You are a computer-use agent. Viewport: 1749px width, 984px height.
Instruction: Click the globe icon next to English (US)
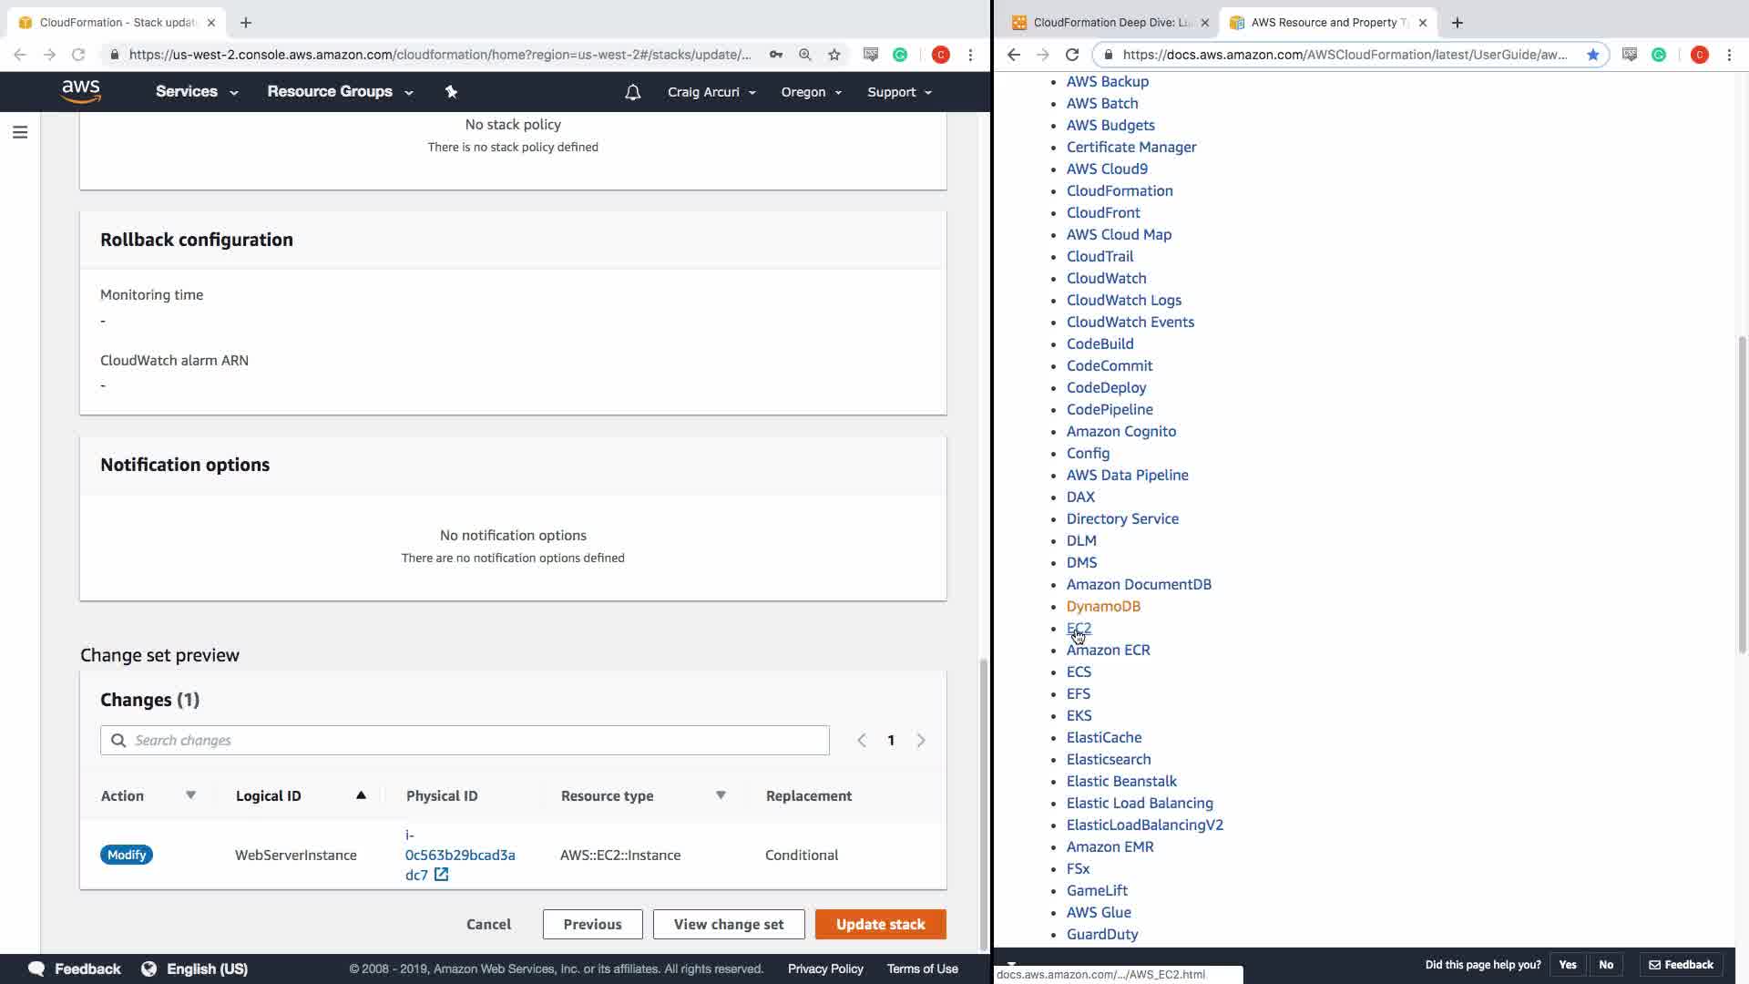click(148, 969)
